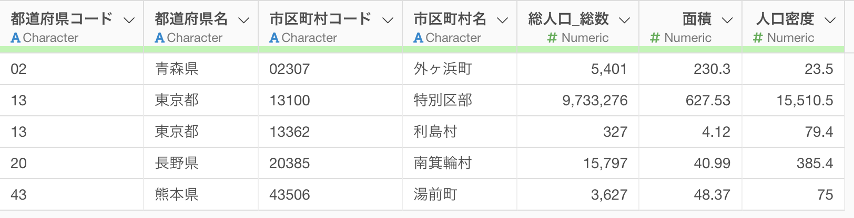
Task: Select the 熊本県 cell
Action: (x=201, y=194)
